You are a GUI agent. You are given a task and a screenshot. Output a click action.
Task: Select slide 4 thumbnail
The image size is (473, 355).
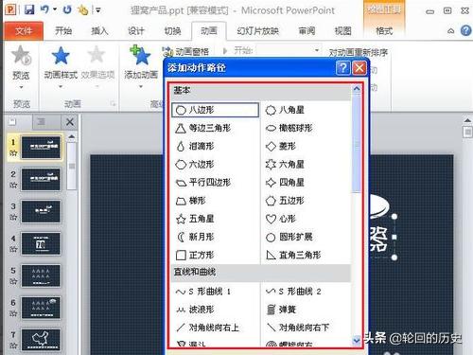click(41, 243)
